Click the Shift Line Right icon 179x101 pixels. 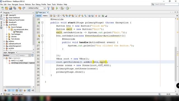92,16
